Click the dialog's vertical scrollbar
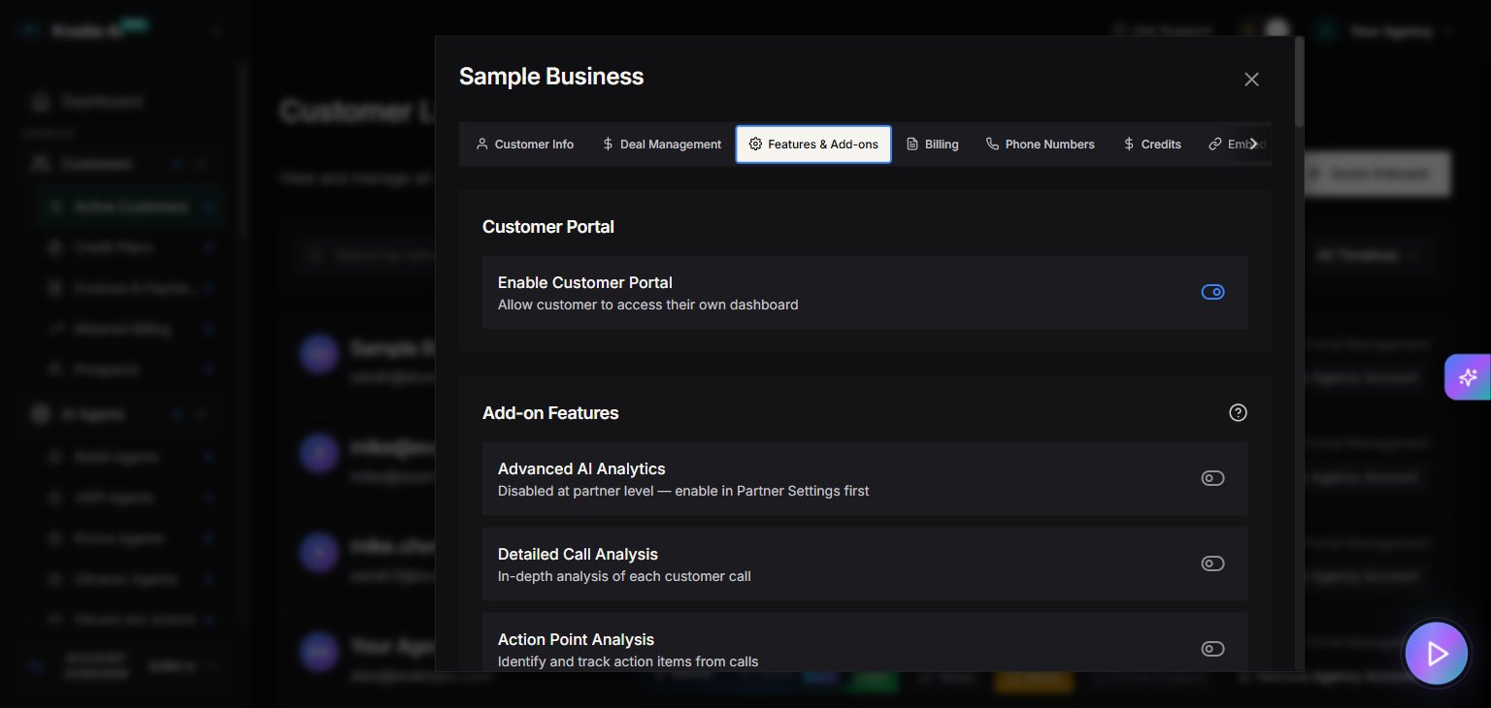The width and height of the screenshot is (1491, 708). (x=1299, y=82)
